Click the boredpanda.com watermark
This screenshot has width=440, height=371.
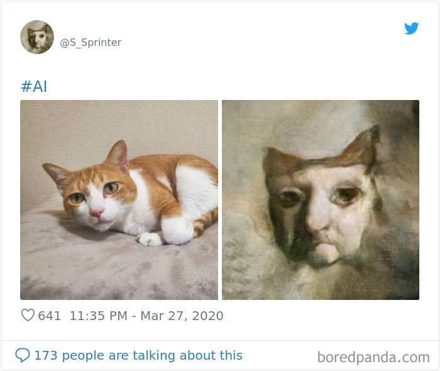coord(373,358)
